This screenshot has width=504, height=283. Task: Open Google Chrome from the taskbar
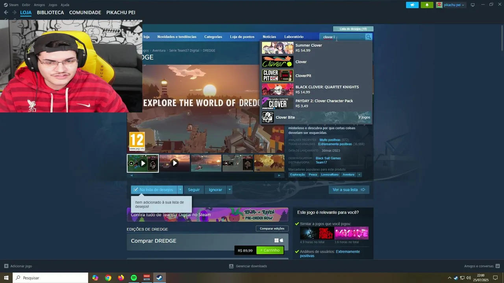click(108, 277)
